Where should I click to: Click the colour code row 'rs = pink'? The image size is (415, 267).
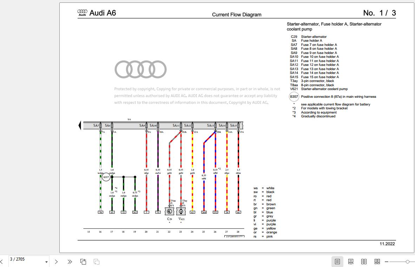pyautogui.click(x=263, y=237)
